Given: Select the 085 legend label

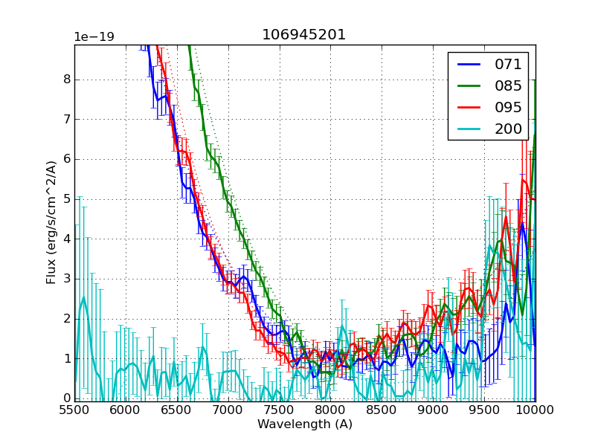Looking at the screenshot, I should pos(508,86).
